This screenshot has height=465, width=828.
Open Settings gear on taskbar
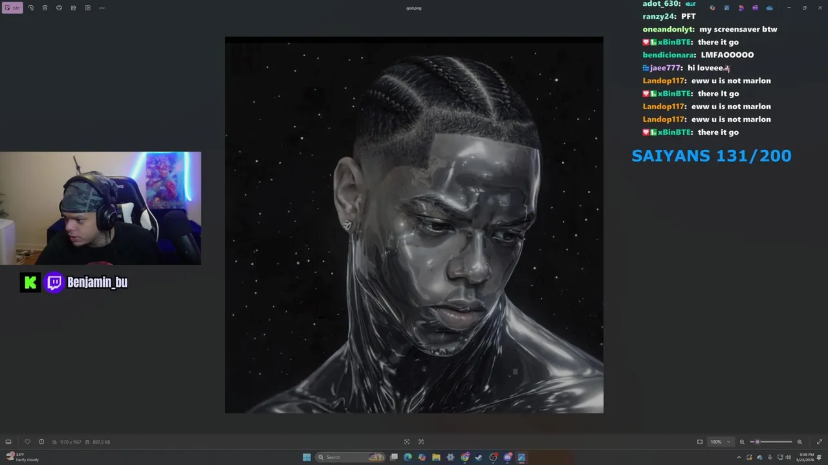(x=450, y=457)
